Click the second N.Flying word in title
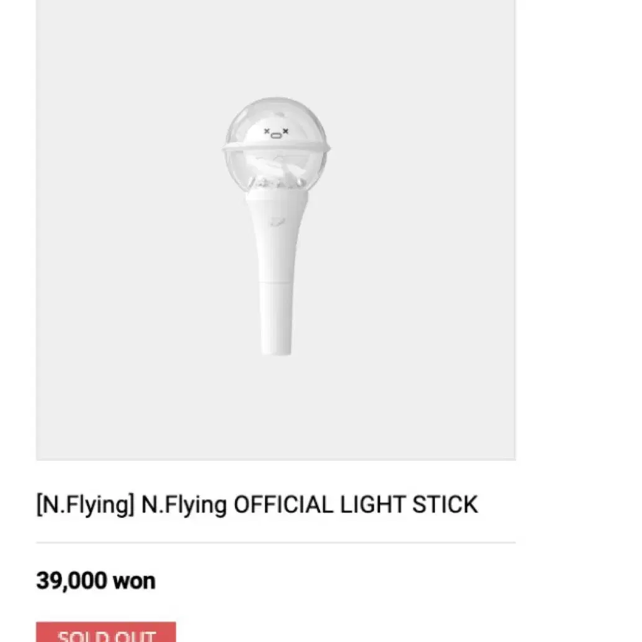Image resolution: width=642 pixels, height=642 pixels. (x=184, y=506)
